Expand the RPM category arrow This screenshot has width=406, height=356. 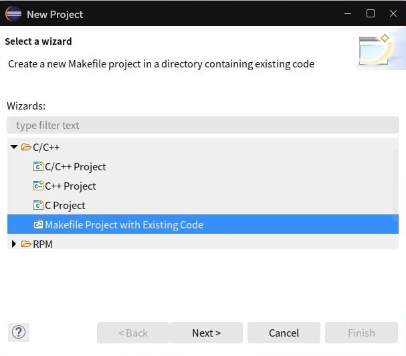pyautogui.click(x=14, y=244)
